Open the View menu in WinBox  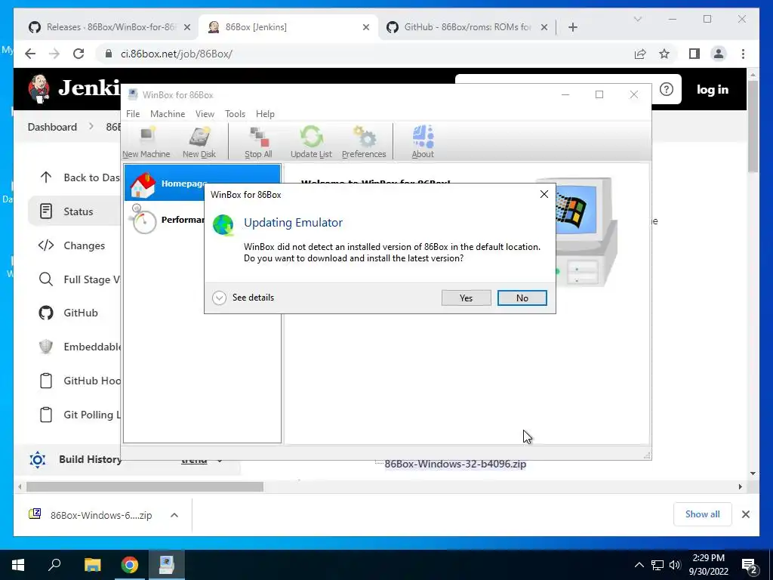tap(205, 114)
